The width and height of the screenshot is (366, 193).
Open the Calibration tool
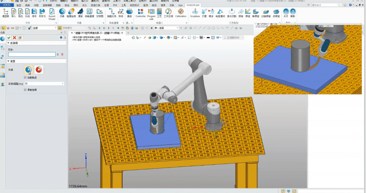click(x=181, y=13)
